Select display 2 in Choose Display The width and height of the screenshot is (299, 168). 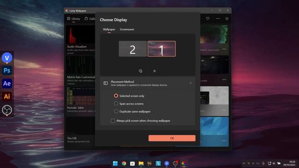click(x=133, y=49)
